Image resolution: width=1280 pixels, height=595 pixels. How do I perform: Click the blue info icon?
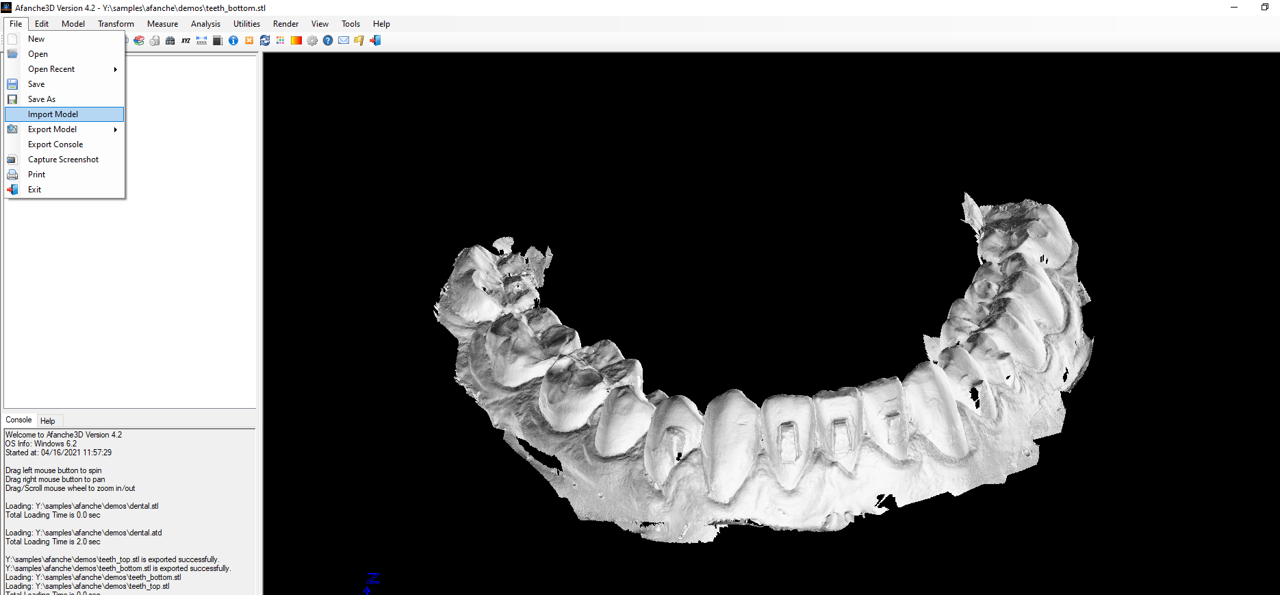(x=233, y=41)
